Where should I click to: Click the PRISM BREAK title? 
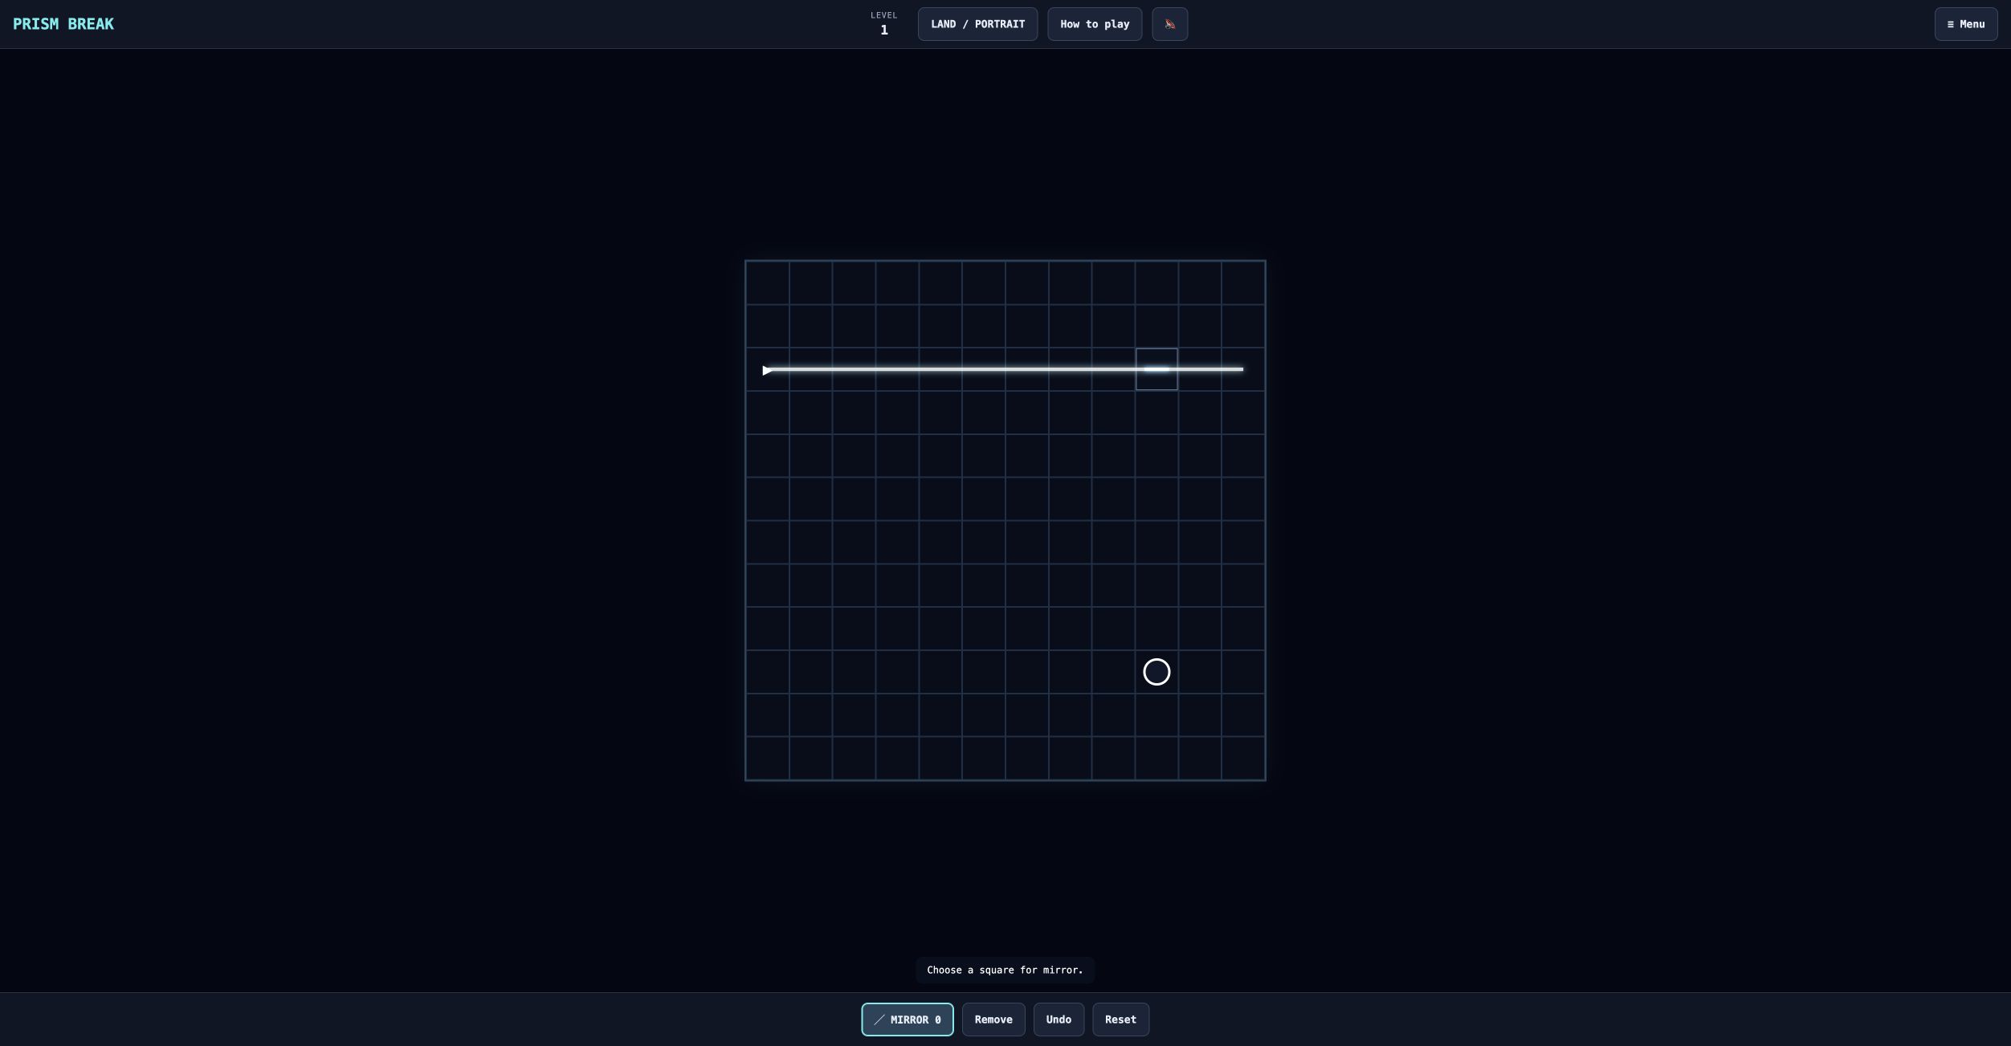click(x=63, y=24)
